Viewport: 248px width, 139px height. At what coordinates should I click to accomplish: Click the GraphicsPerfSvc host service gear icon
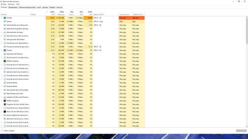click(x=5, y=108)
